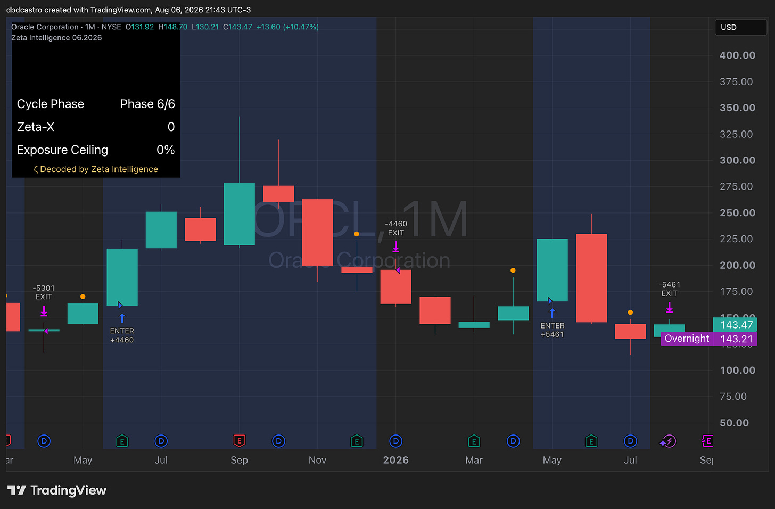775x509 pixels.
Task: Click the '200.00' price axis label
Action: pyautogui.click(x=737, y=265)
